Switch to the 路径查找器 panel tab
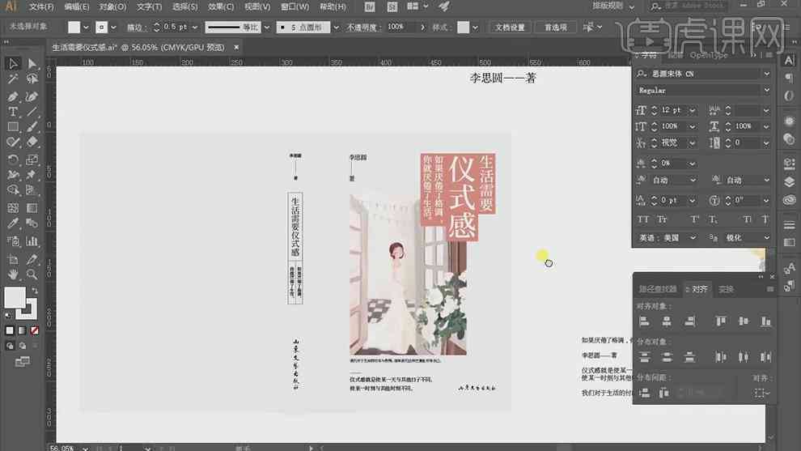This screenshot has height=451, width=801. click(658, 289)
